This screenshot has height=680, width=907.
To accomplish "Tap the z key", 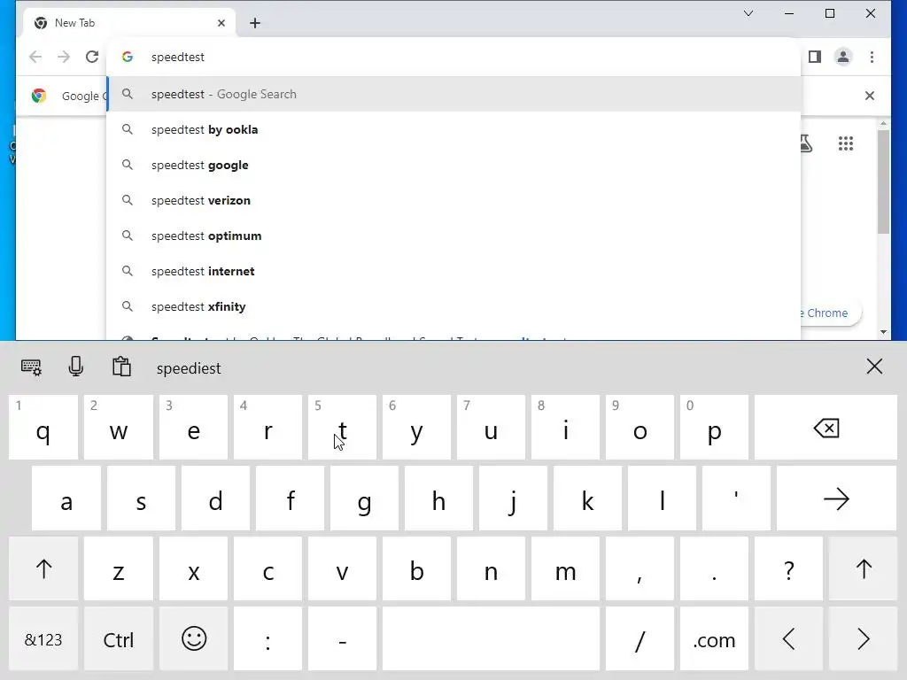I will click(x=119, y=569).
